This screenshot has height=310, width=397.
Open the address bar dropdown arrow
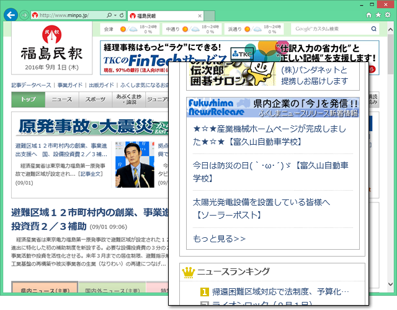coord(115,15)
